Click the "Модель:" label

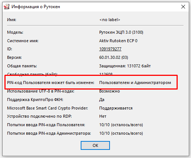pyautogui.click(x=15, y=32)
